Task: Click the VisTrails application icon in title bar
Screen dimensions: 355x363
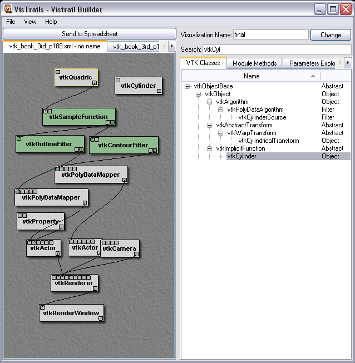Action: (x=8, y=9)
